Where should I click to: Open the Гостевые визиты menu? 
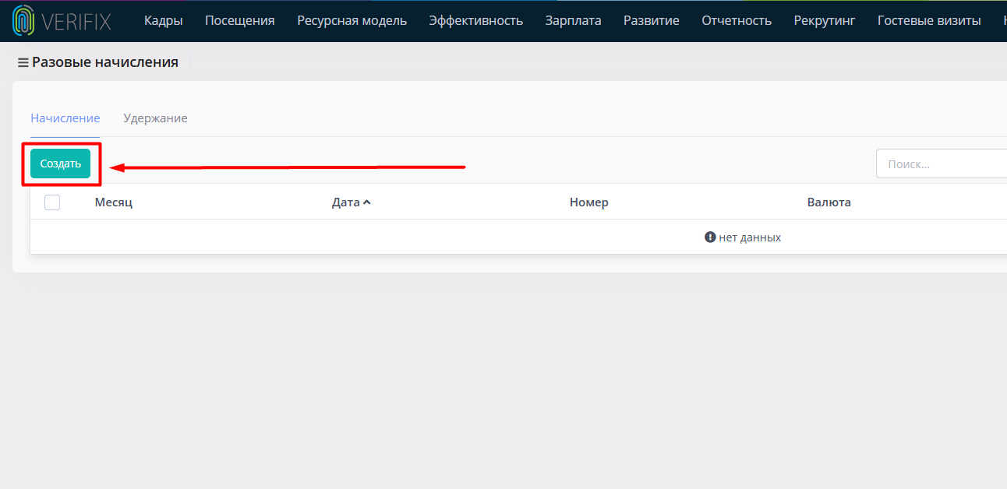[x=929, y=20]
